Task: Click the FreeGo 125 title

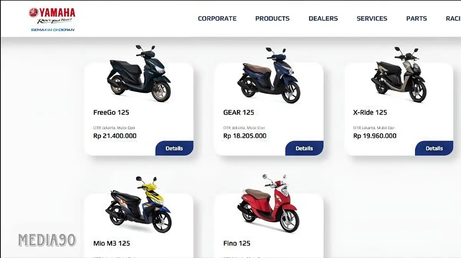Action: coord(111,112)
